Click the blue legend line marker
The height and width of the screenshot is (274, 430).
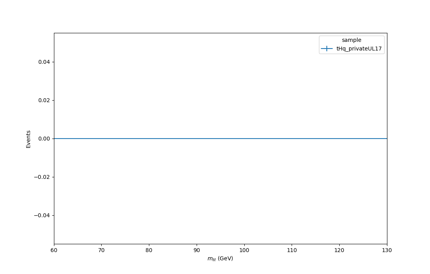pos(327,49)
